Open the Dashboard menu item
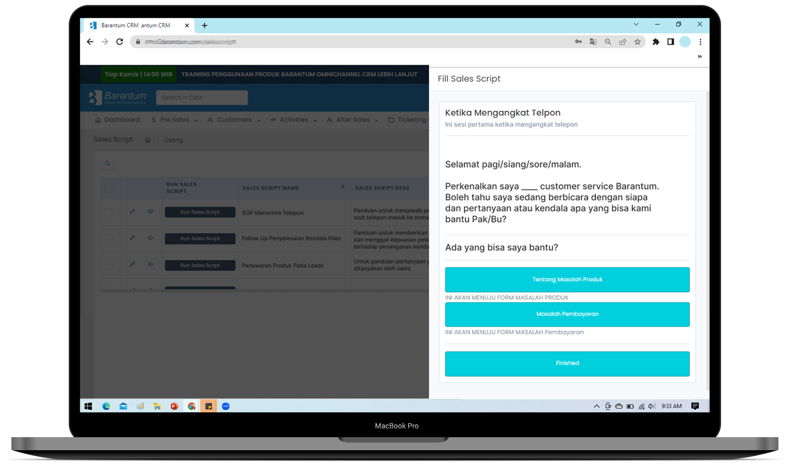This screenshot has height=465, width=789. [x=118, y=120]
